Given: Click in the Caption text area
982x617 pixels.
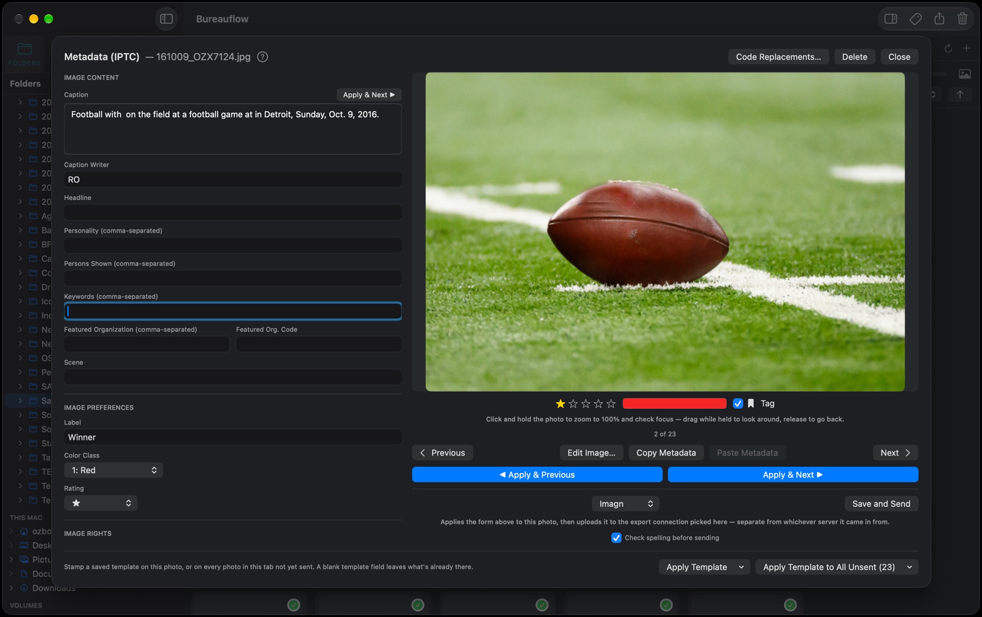Looking at the screenshot, I should [233, 129].
